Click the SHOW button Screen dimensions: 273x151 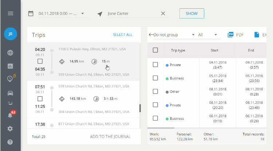pyautogui.click(x=192, y=13)
